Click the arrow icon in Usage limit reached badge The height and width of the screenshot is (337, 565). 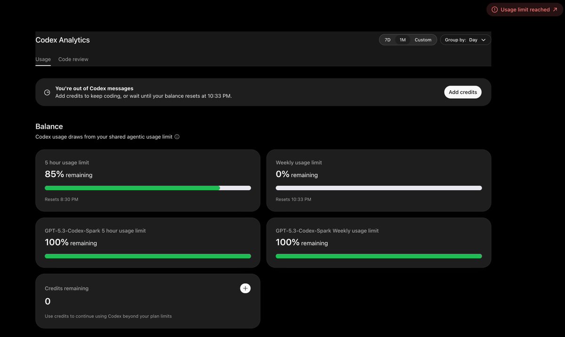pyautogui.click(x=555, y=9)
